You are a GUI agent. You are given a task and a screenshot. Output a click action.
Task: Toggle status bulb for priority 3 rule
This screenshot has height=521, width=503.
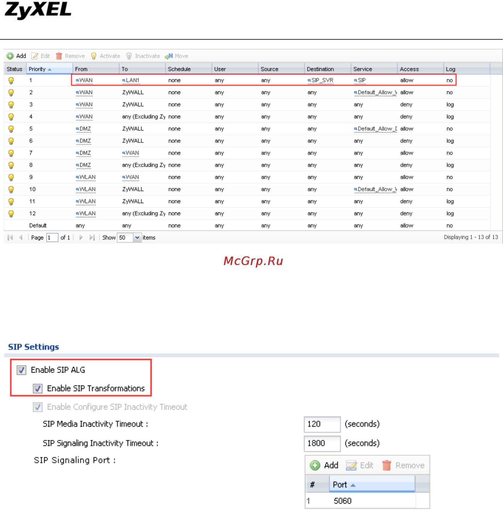pyautogui.click(x=11, y=105)
